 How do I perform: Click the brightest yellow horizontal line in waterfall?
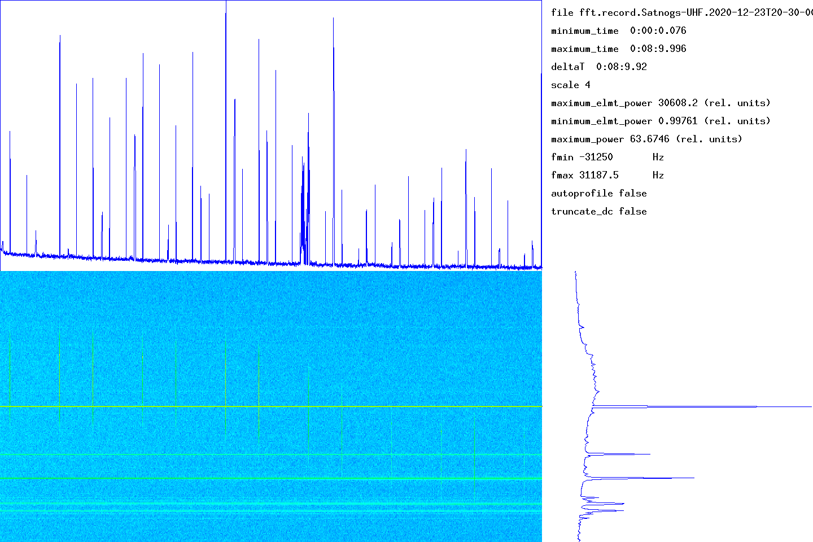(271, 406)
